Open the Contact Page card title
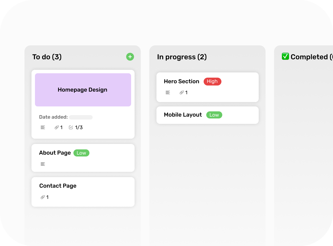333x246 pixels. pyautogui.click(x=58, y=186)
